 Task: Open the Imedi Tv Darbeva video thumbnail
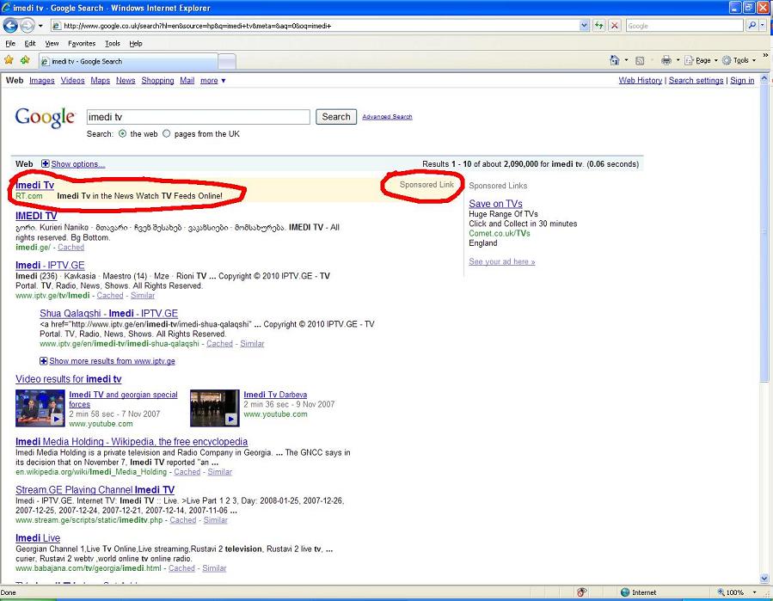coord(214,408)
